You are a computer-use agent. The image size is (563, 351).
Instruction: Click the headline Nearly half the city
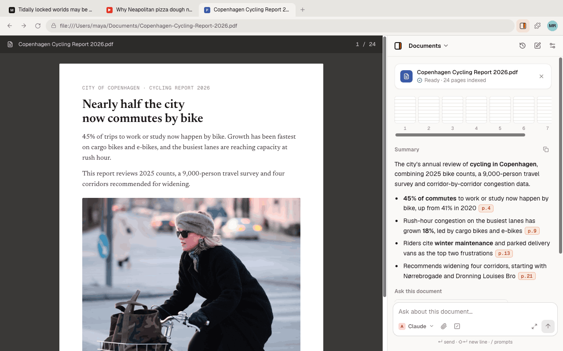point(143,111)
